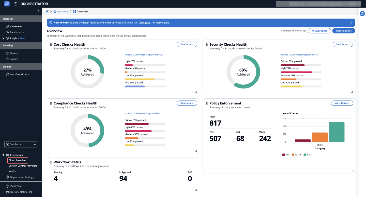Collapse the Connectors section
The width and height of the screenshot is (366, 197).
tap(3, 155)
